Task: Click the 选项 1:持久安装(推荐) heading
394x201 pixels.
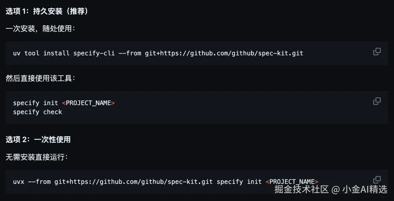Action: click(x=47, y=11)
